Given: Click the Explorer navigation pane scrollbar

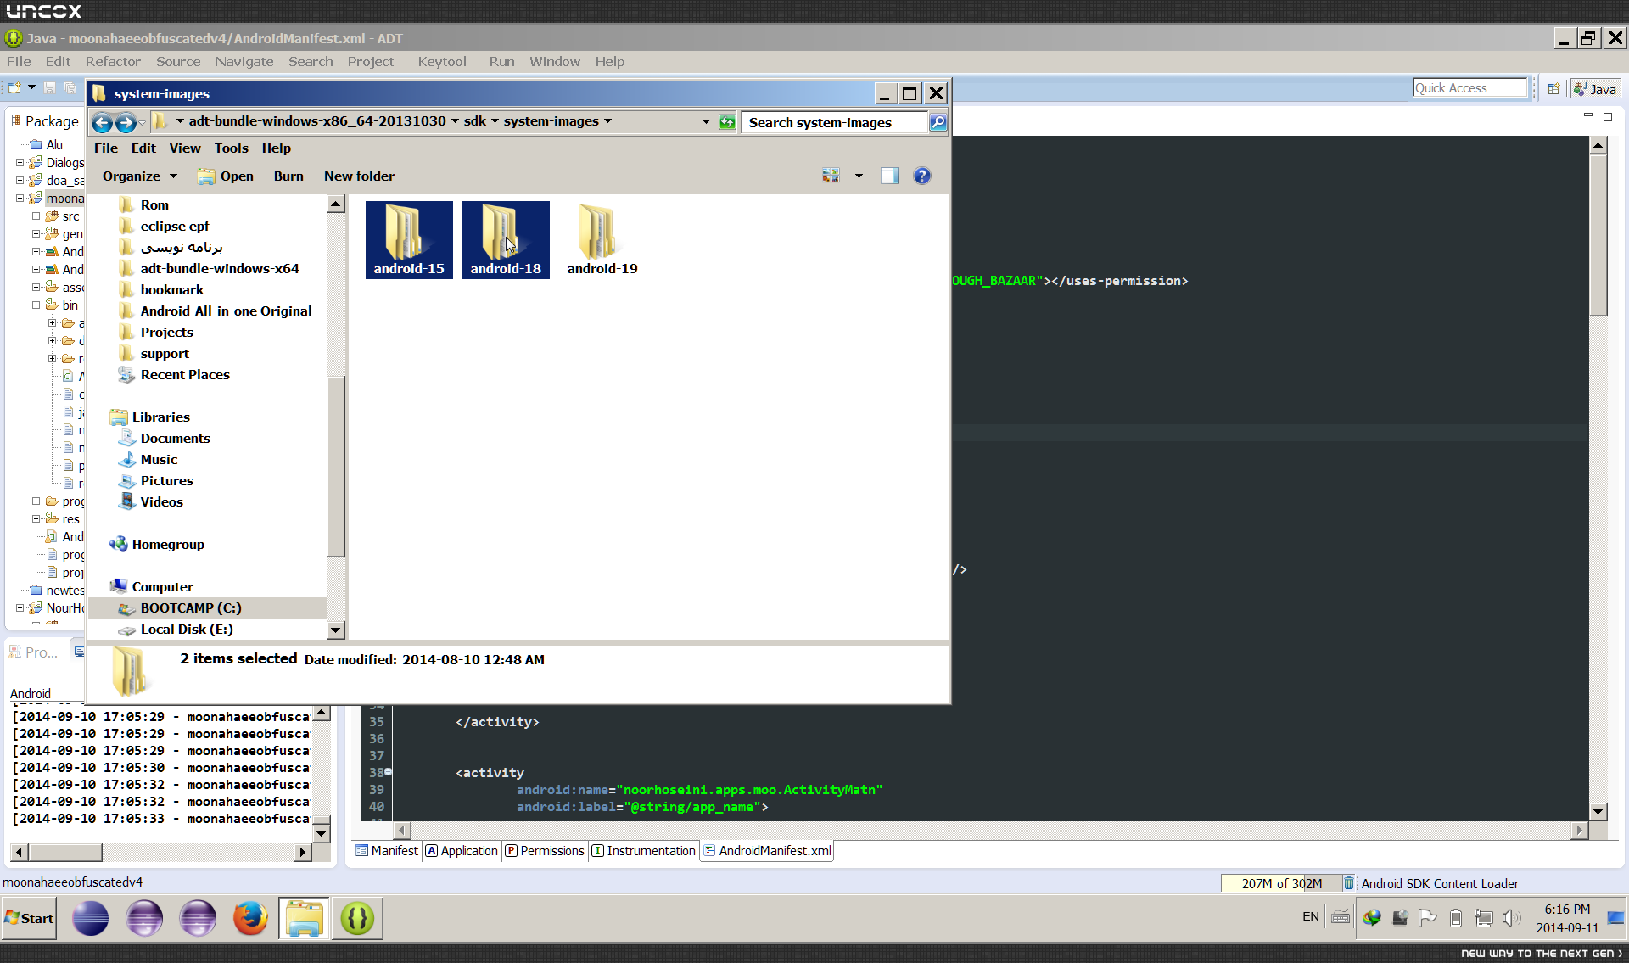Looking at the screenshot, I should point(336,465).
